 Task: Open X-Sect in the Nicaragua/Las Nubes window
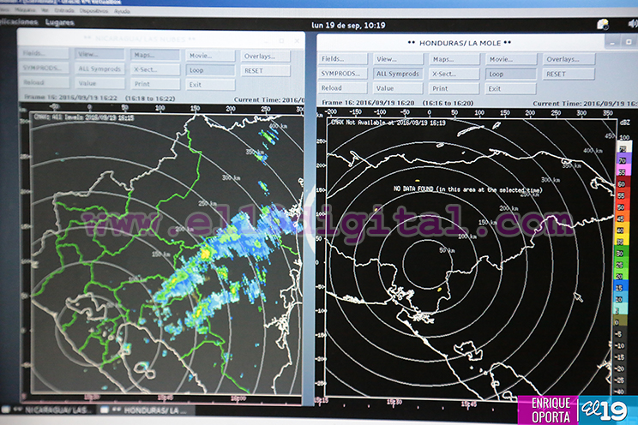click(155, 69)
